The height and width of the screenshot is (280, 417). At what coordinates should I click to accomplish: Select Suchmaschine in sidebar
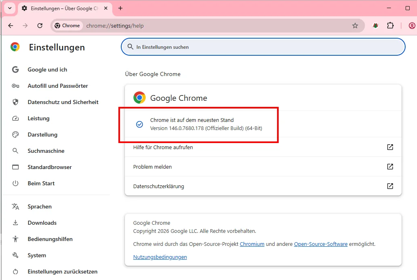(46, 151)
